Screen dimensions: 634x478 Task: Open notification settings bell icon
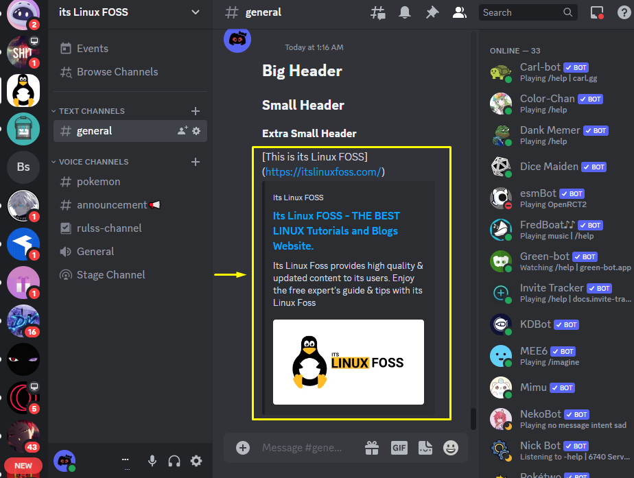[x=405, y=12]
